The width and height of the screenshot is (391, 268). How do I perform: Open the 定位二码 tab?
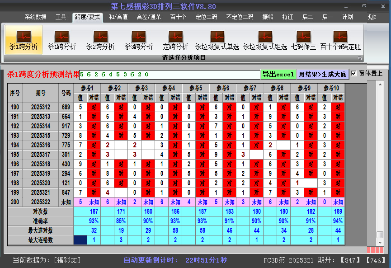(206, 17)
